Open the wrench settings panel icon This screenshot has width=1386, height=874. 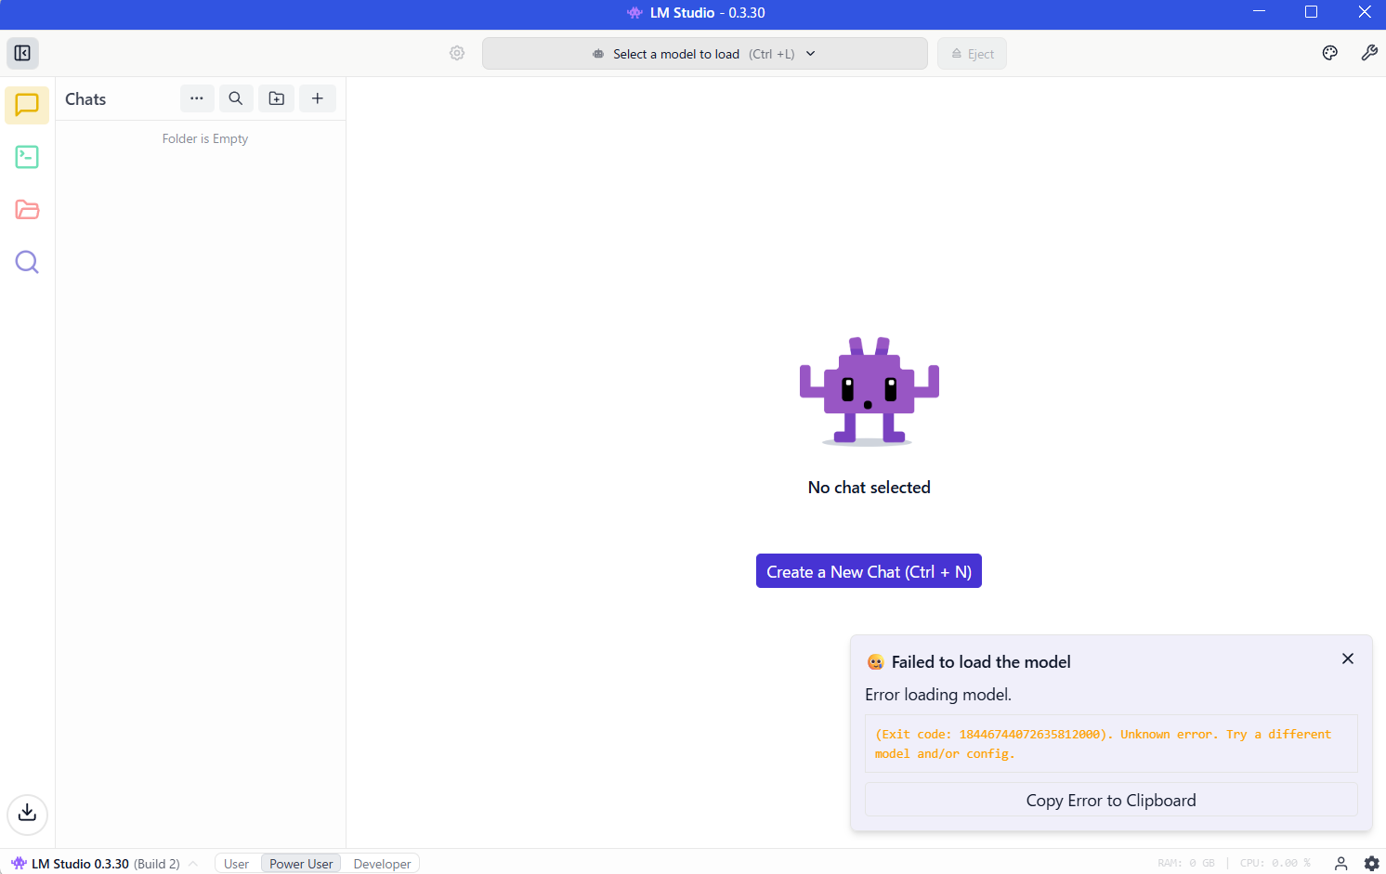point(1369,53)
